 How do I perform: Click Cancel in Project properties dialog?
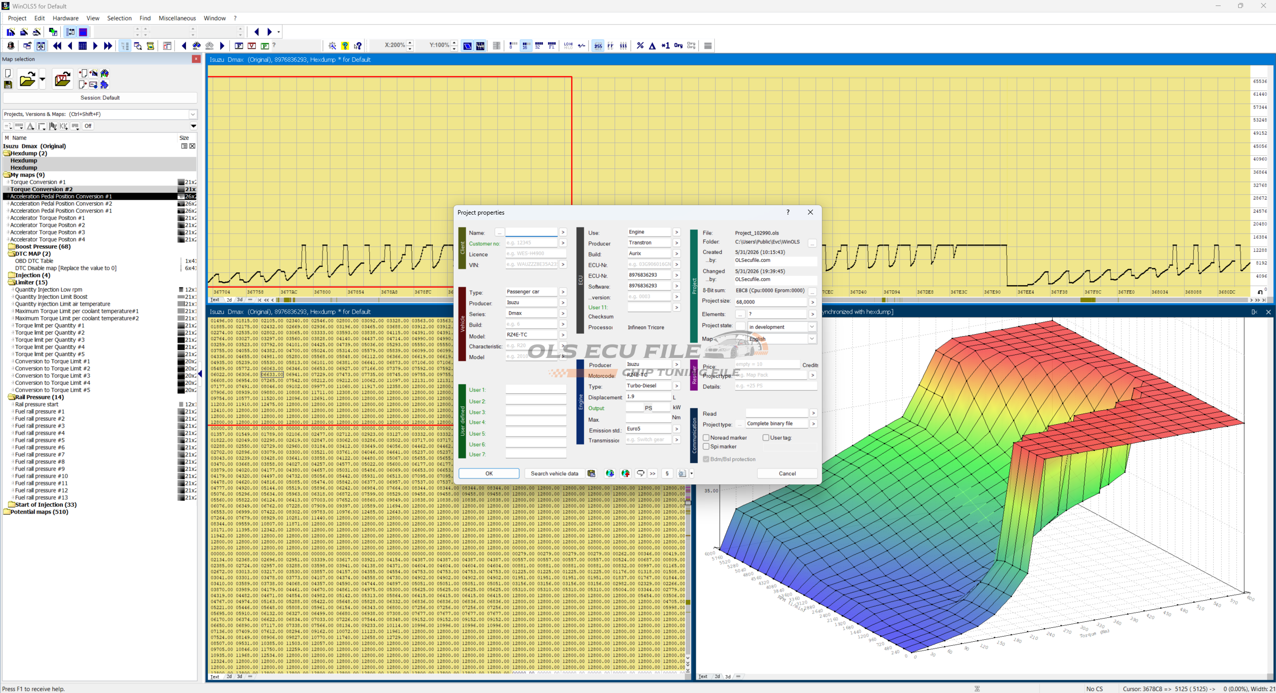pyautogui.click(x=788, y=473)
